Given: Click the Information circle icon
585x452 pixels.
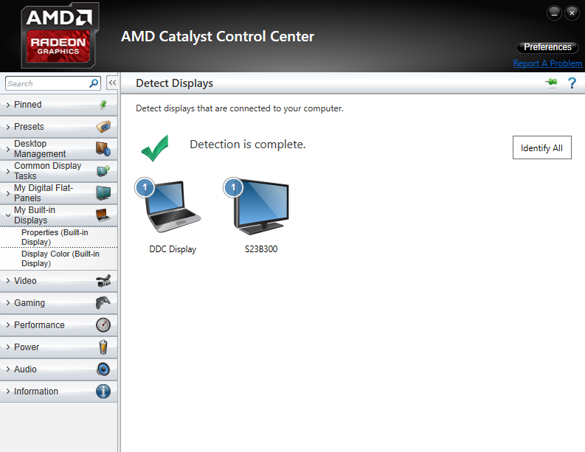Looking at the screenshot, I should [x=103, y=392].
